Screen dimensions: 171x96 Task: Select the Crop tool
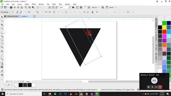(x=2, y=25)
